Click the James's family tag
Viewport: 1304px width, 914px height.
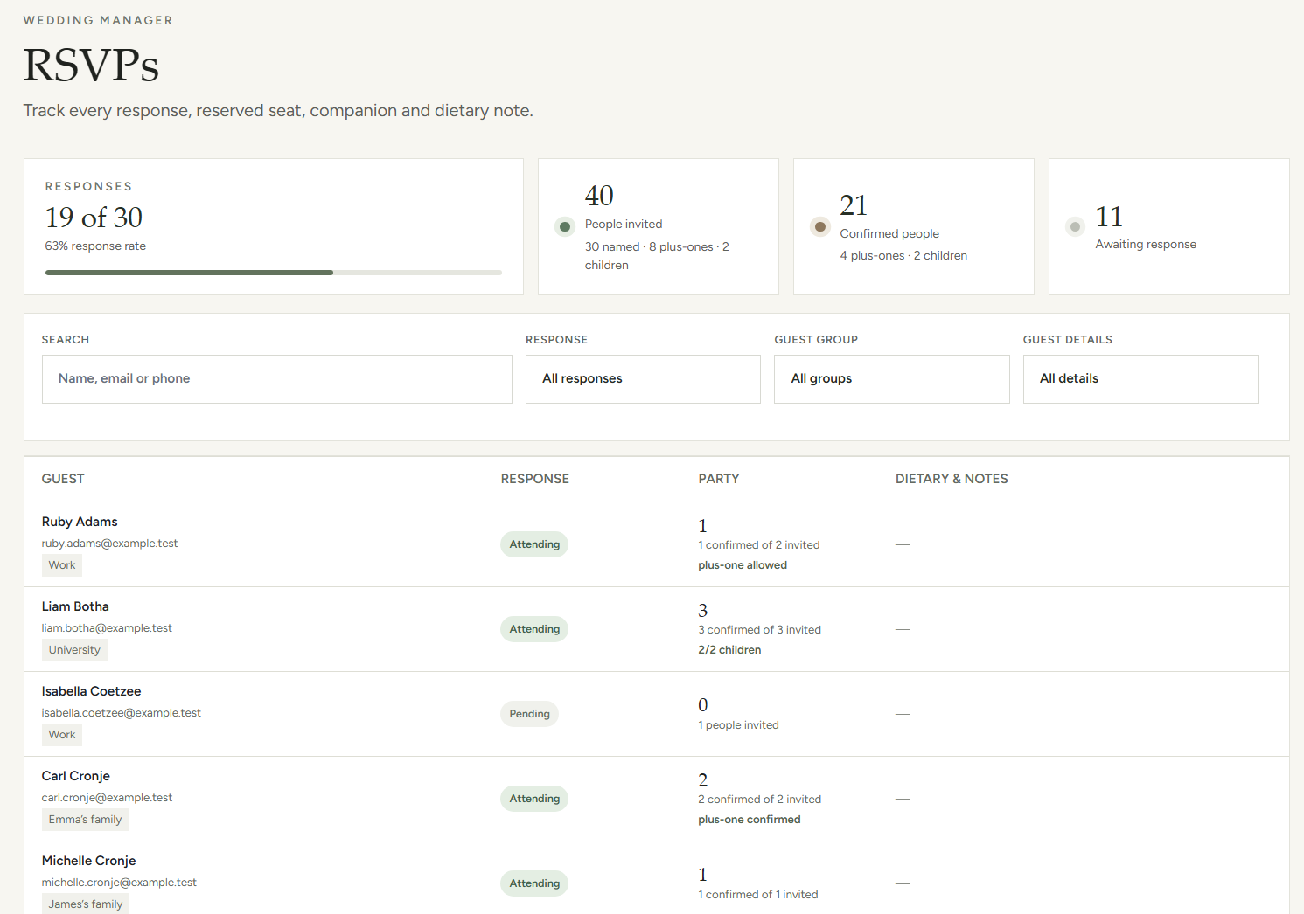point(86,904)
